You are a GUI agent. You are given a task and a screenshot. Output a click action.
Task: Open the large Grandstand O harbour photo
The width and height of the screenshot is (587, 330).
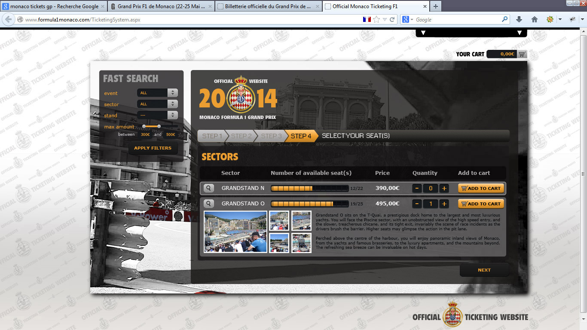235,232
